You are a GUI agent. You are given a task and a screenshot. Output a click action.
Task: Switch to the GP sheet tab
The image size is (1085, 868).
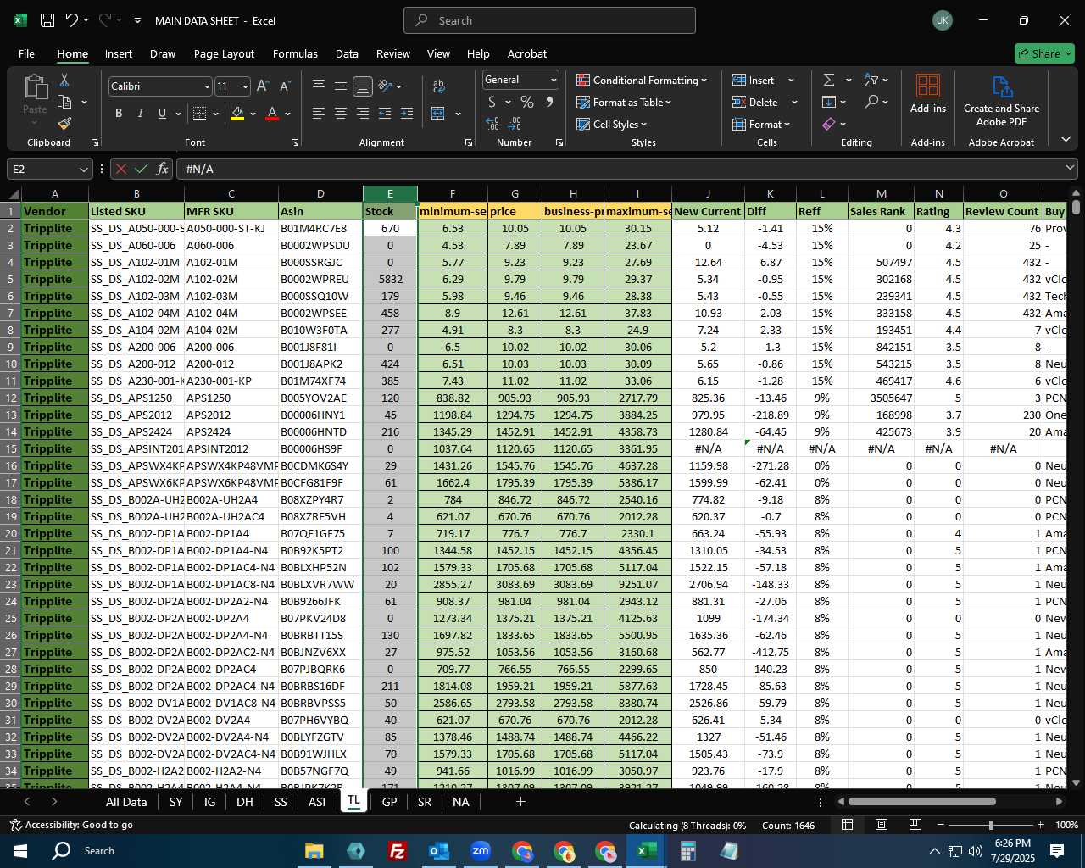click(389, 802)
